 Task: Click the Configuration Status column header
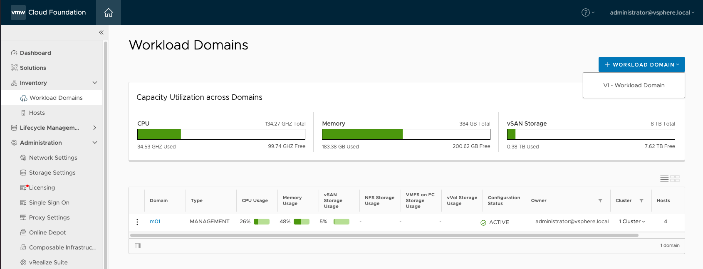click(504, 201)
